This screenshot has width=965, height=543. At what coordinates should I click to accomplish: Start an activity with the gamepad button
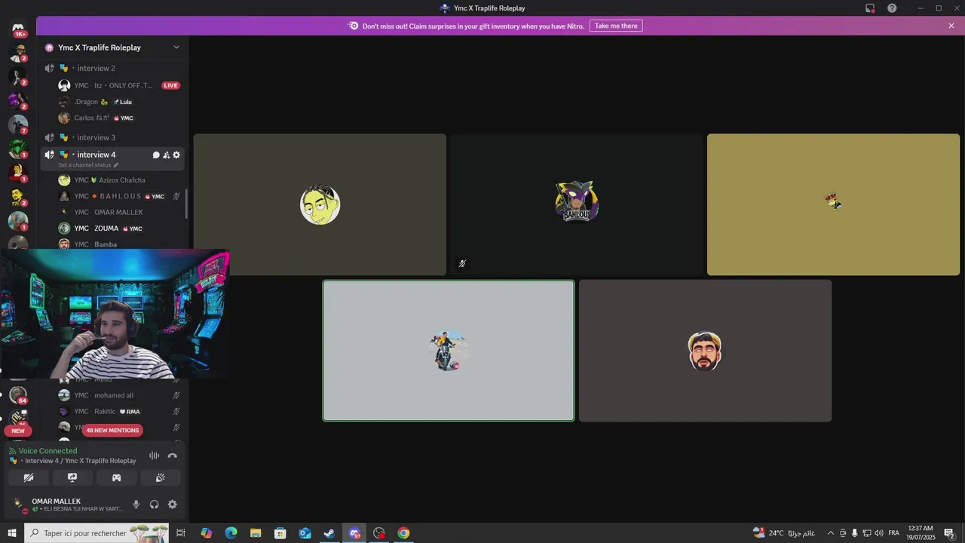[116, 477]
